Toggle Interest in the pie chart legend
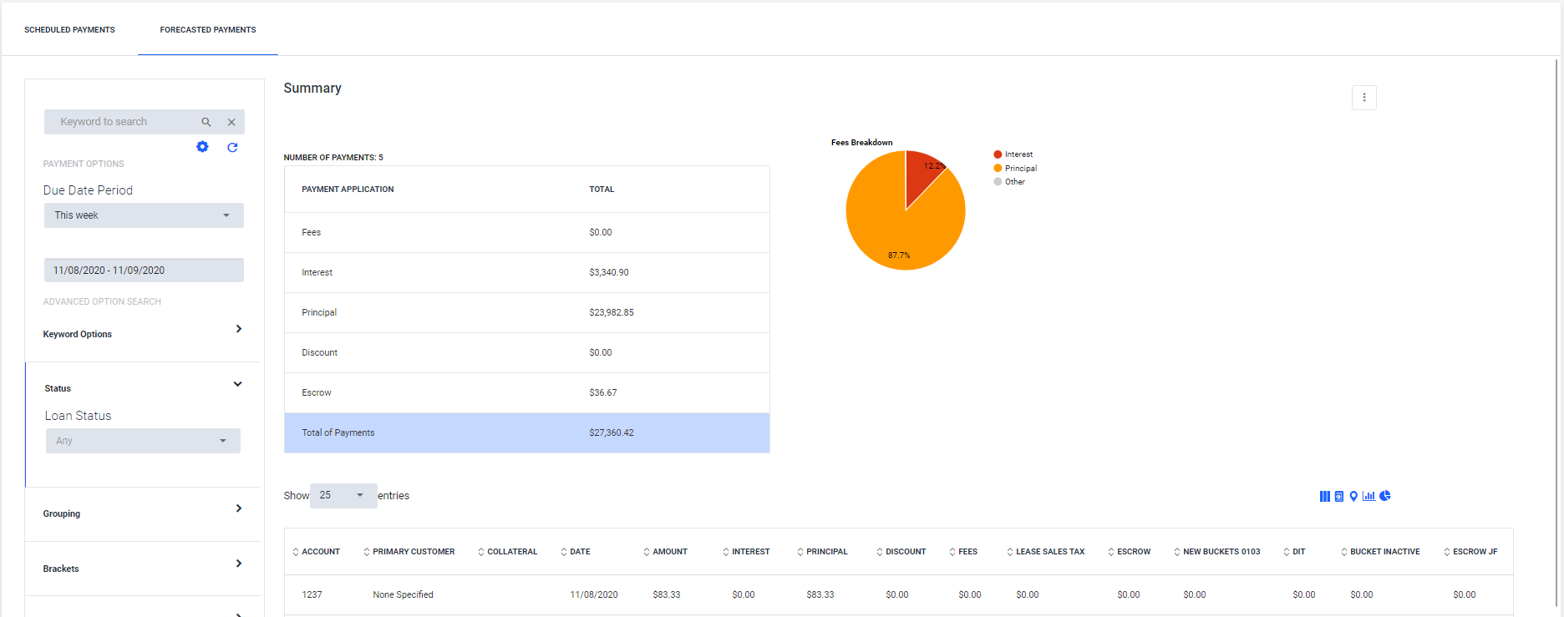 coord(1013,154)
